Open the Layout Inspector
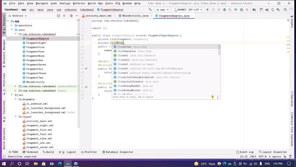This screenshot has height=167, width=296. (x=273, y=152)
